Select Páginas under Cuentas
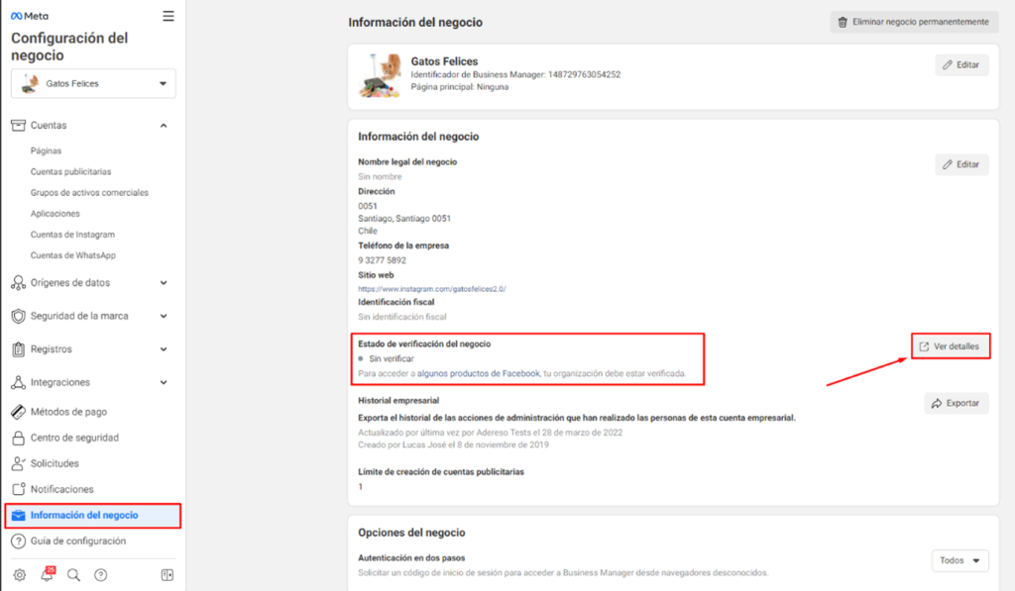Screen dimensions: 1015x591 (47, 150)
